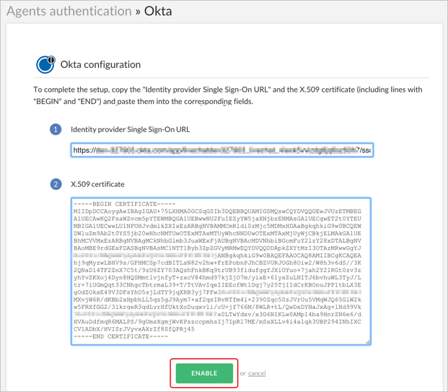
Task: Focus the Single Sign-On URL input field
Action: (x=224, y=149)
